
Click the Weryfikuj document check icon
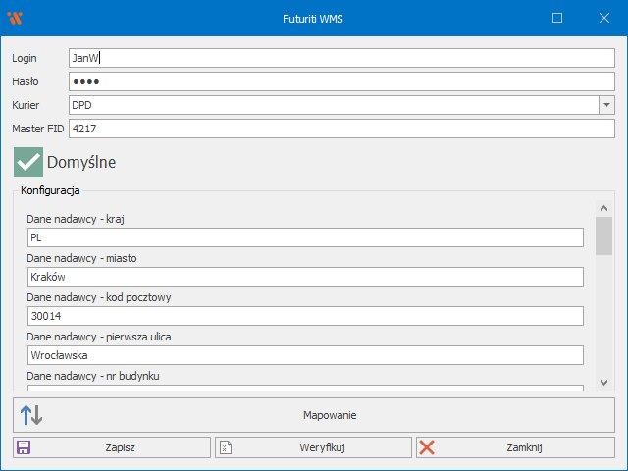tap(225, 447)
